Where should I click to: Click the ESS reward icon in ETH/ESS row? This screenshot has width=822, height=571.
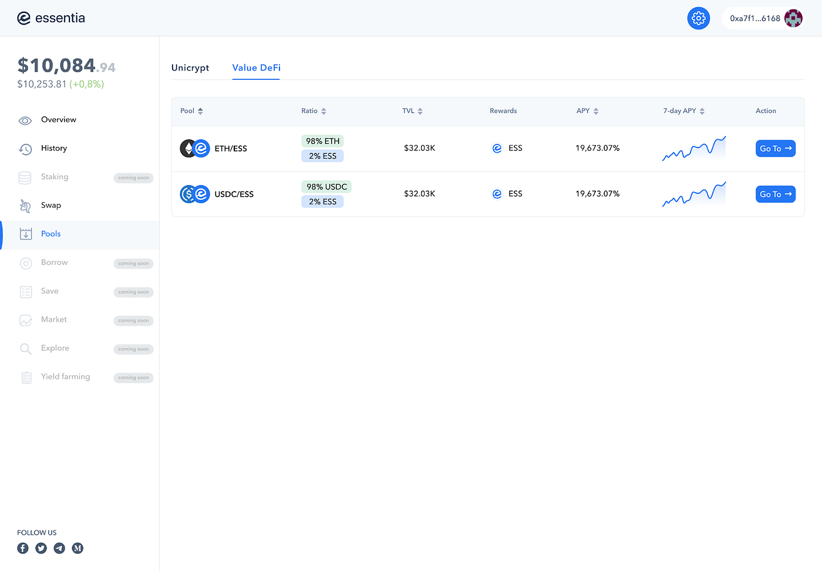pos(497,148)
